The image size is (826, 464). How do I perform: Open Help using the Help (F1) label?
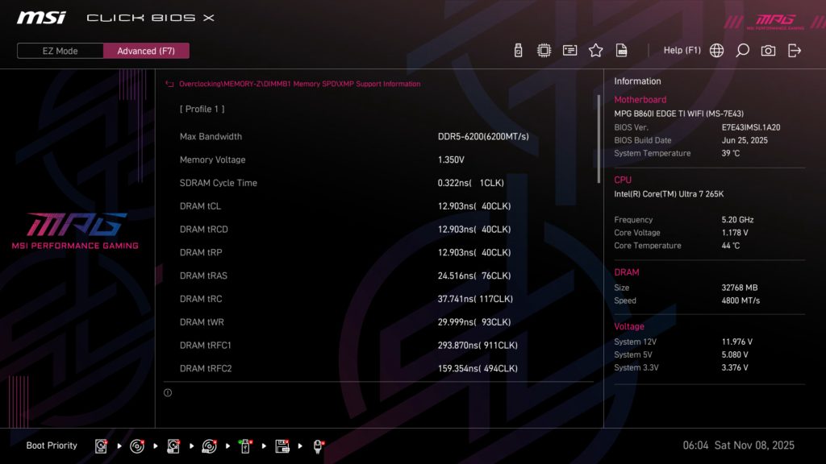click(682, 49)
